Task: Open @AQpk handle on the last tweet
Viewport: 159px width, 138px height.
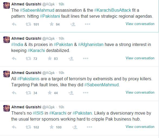Action: 49,107
